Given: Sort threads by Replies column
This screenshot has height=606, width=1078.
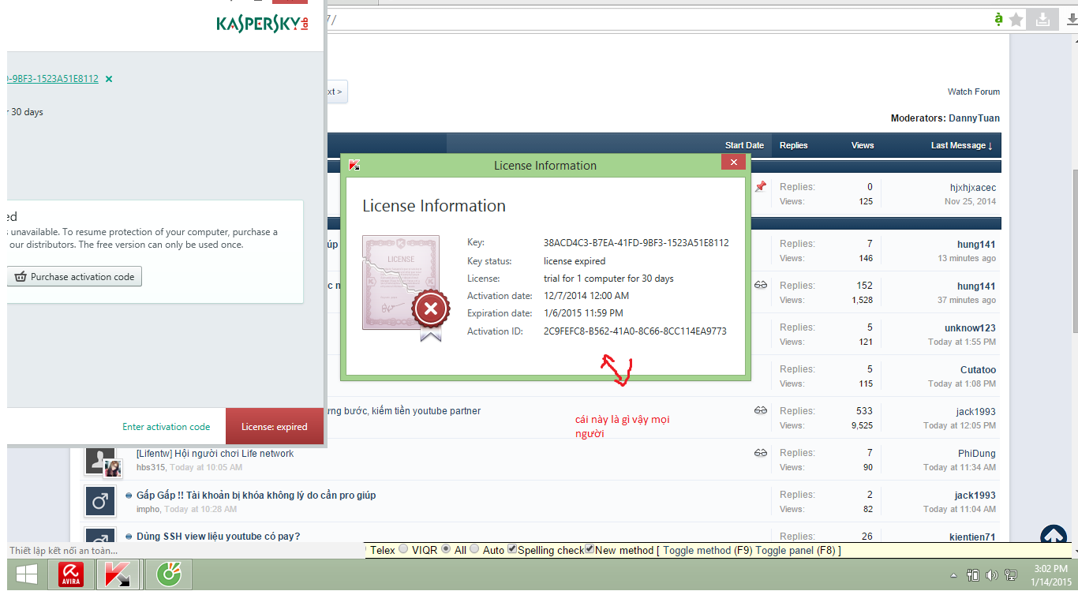Looking at the screenshot, I should click(x=793, y=145).
